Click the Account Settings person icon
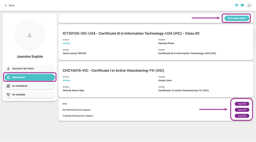The image size is (256, 142). click(8, 69)
